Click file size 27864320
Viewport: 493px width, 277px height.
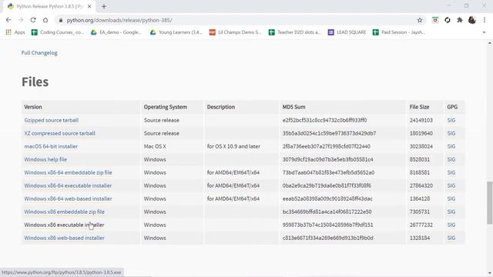[421, 185]
